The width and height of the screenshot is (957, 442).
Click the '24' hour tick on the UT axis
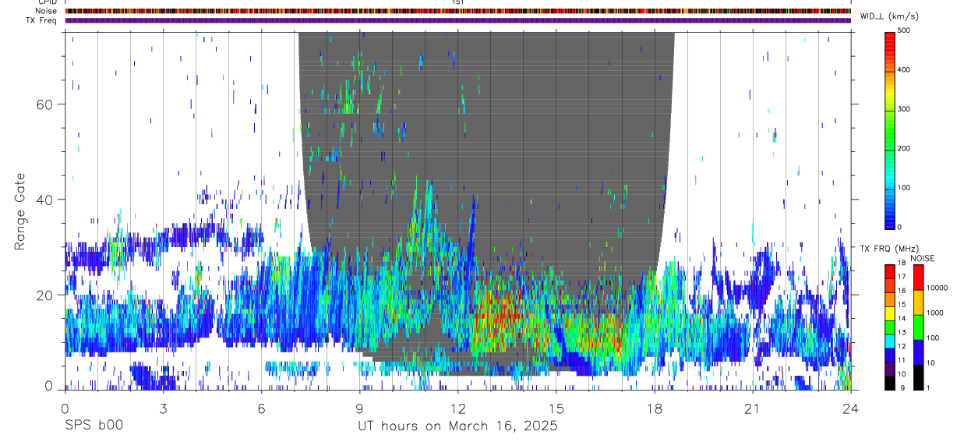[850, 408]
